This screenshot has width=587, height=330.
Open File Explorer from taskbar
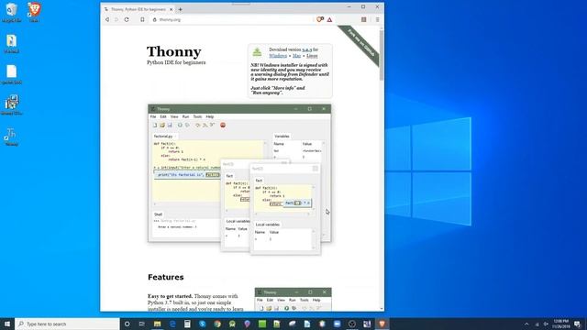coord(157,324)
